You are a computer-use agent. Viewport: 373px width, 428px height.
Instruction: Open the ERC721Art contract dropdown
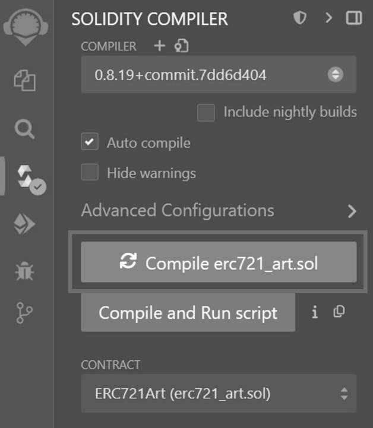pyautogui.click(x=219, y=394)
